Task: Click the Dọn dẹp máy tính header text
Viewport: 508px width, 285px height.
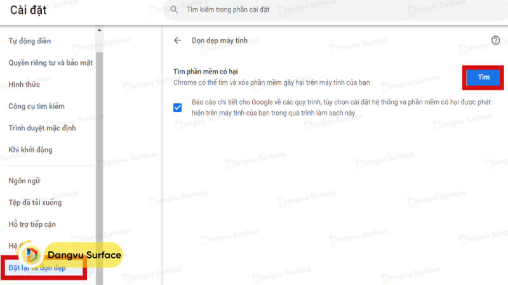Action: tap(220, 41)
